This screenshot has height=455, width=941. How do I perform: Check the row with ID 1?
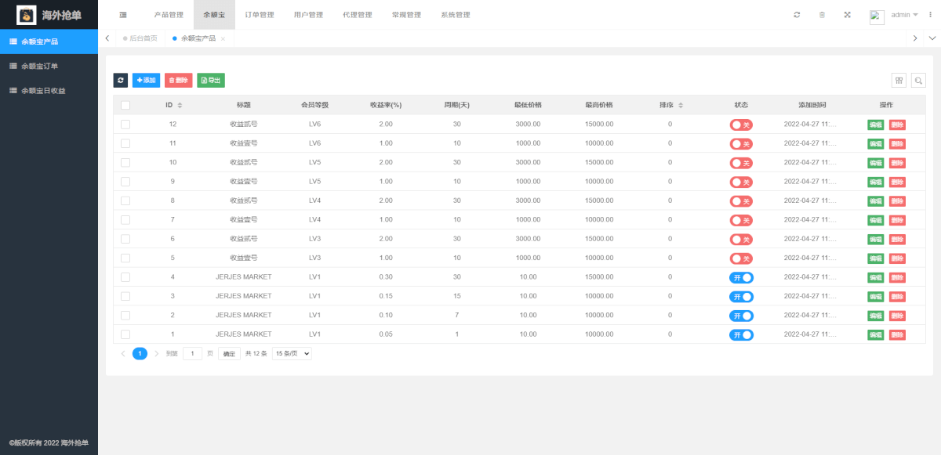pos(125,334)
